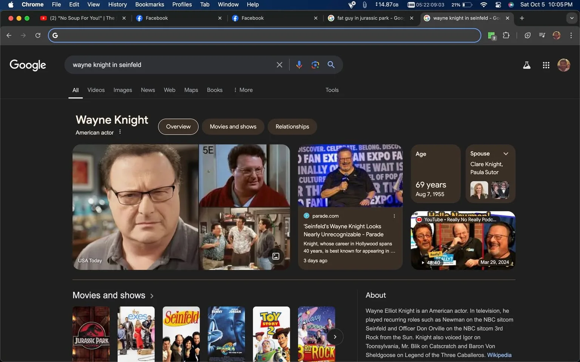Open the Apple menu
Viewport: 580px width, 362px height.
pos(11,5)
